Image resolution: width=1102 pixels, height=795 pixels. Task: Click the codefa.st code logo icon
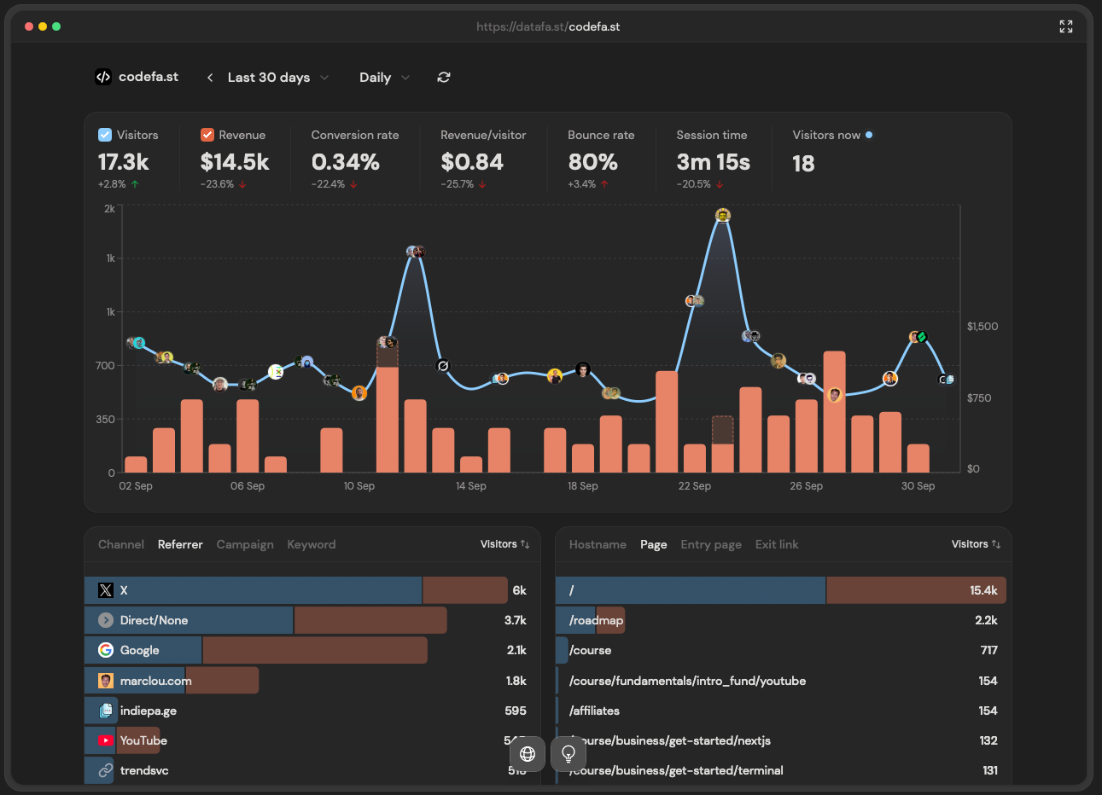(103, 77)
